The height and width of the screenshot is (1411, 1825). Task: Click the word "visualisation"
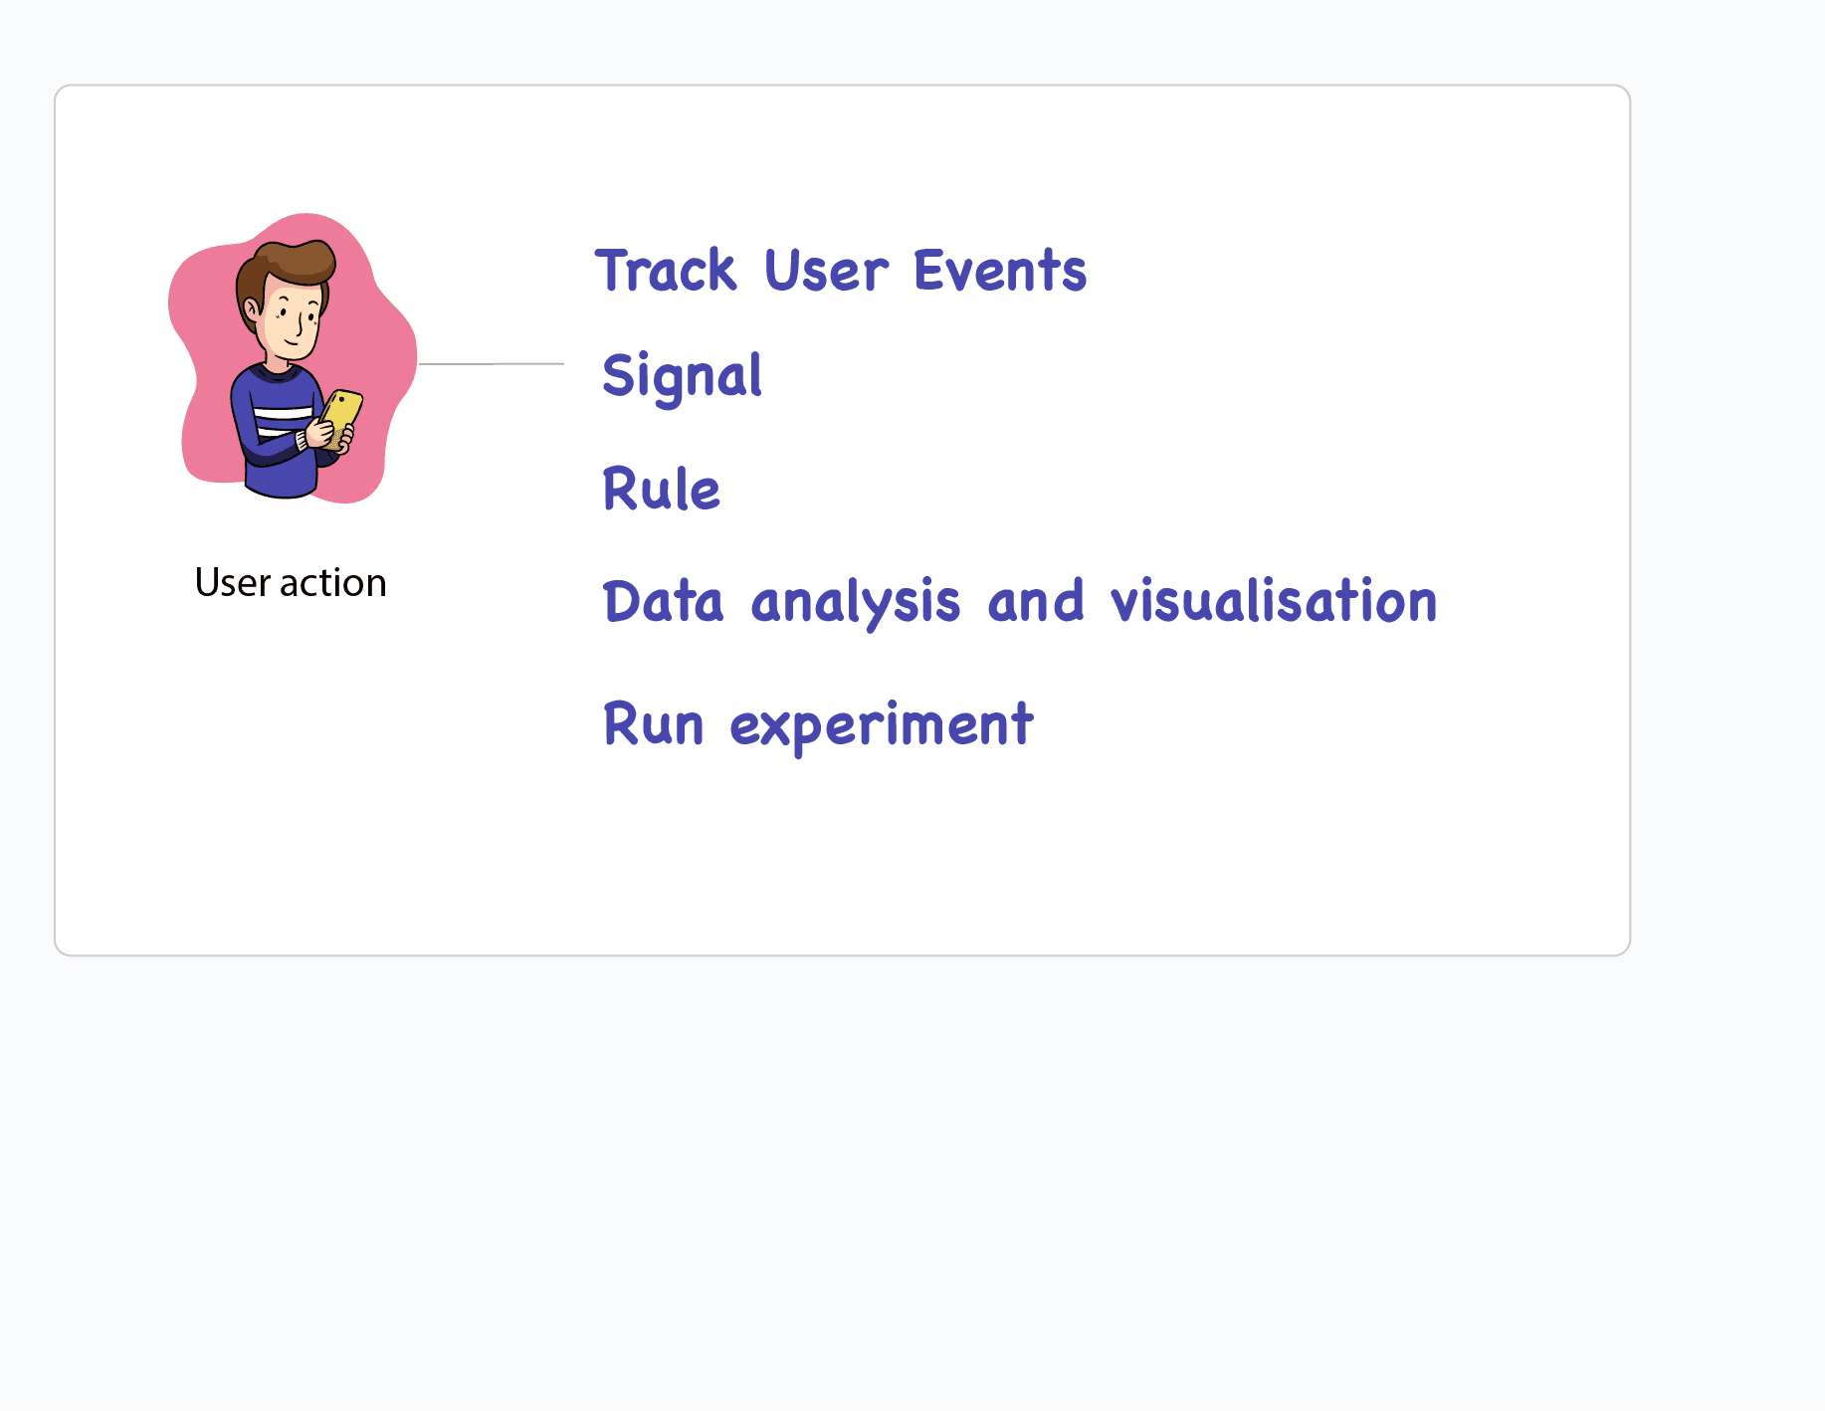pyautogui.click(x=1273, y=602)
